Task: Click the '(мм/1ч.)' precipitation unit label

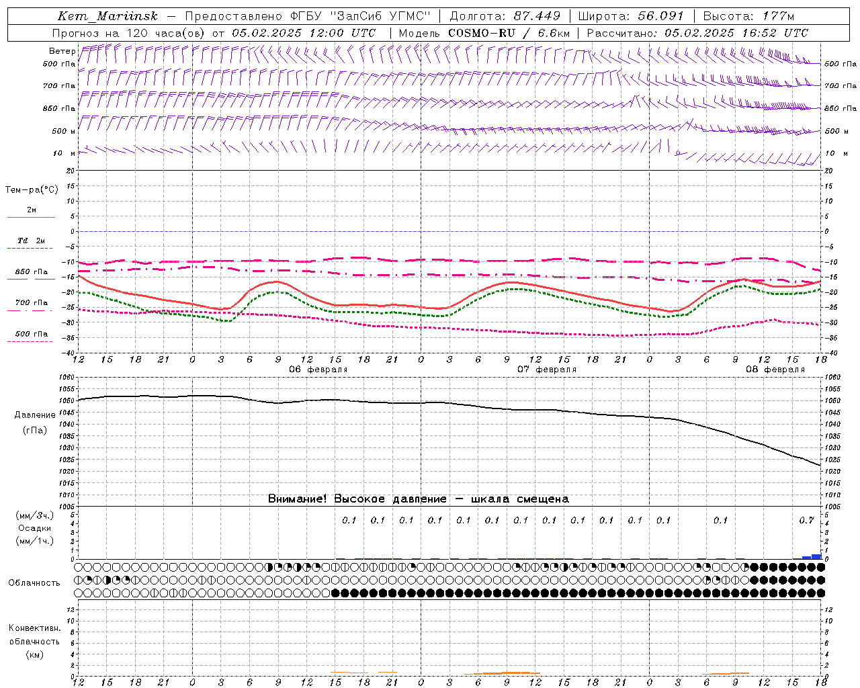Action: (x=35, y=541)
